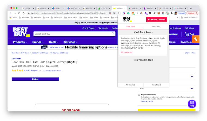The height and width of the screenshot is (121, 207).
Task: Open the Top Deals link
Action: point(103,28)
